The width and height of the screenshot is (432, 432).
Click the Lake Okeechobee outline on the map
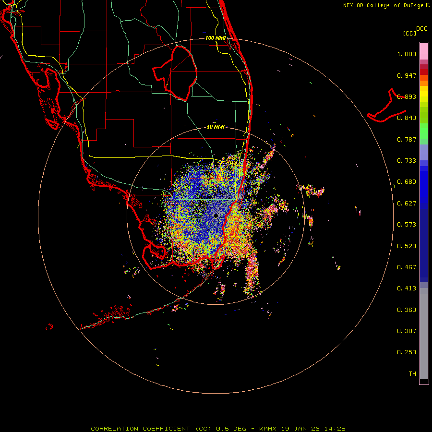pyautogui.click(x=175, y=73)
